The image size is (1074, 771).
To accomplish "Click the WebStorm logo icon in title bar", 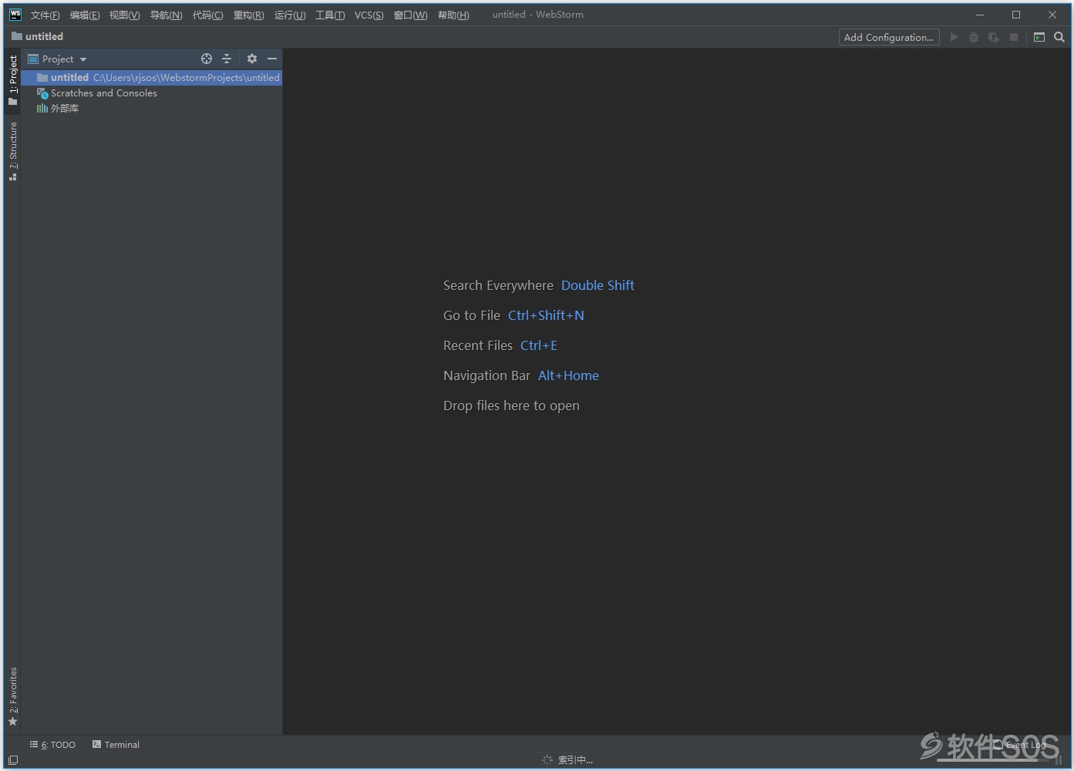I will tap(15, 15).
